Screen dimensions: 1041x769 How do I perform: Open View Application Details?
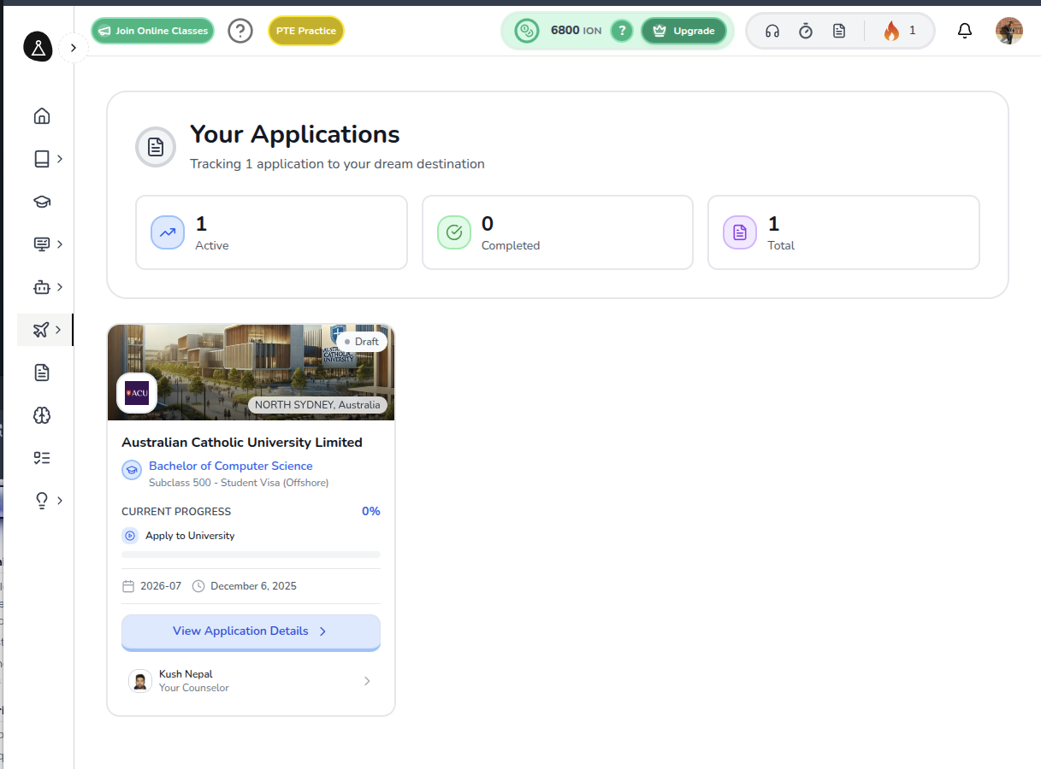click(251, 631)
